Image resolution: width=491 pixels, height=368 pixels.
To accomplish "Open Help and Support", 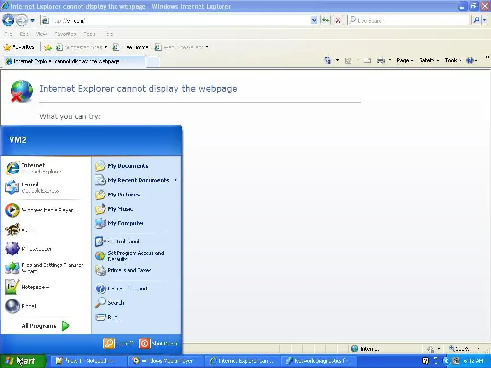I will pyautogui.click(x=136, y=288).
